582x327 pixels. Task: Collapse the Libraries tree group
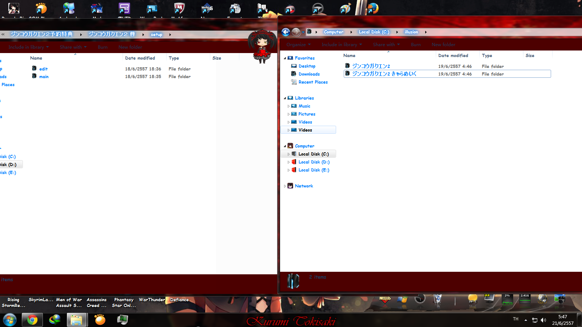(285, 98)
